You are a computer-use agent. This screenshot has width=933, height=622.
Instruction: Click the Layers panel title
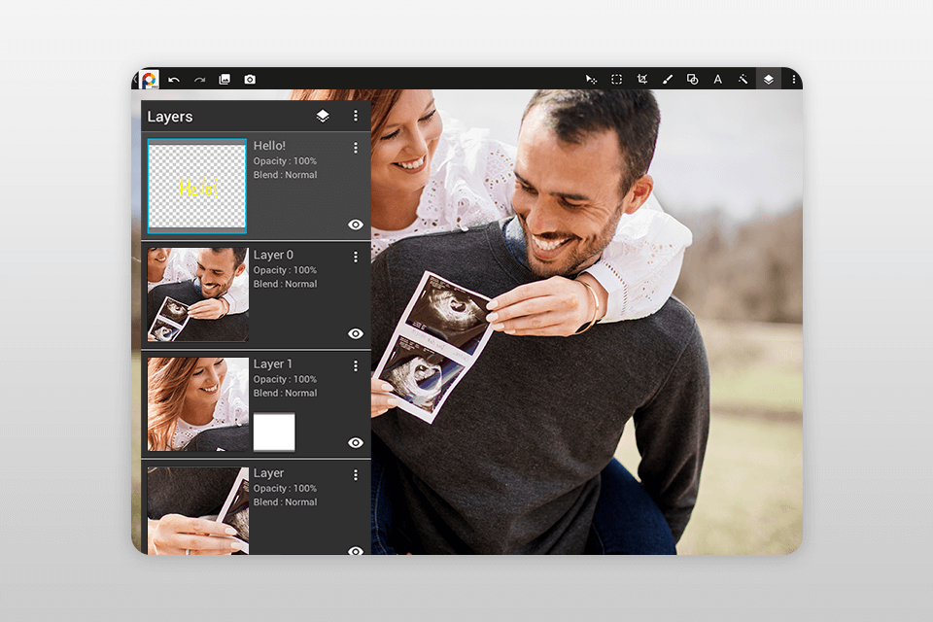tap(170, 117)
